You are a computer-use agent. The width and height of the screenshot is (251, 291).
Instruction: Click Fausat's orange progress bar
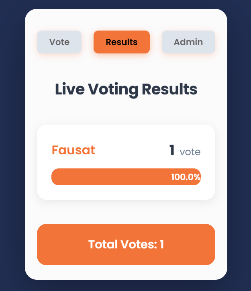pyautogui.click(x=104, y=177)
